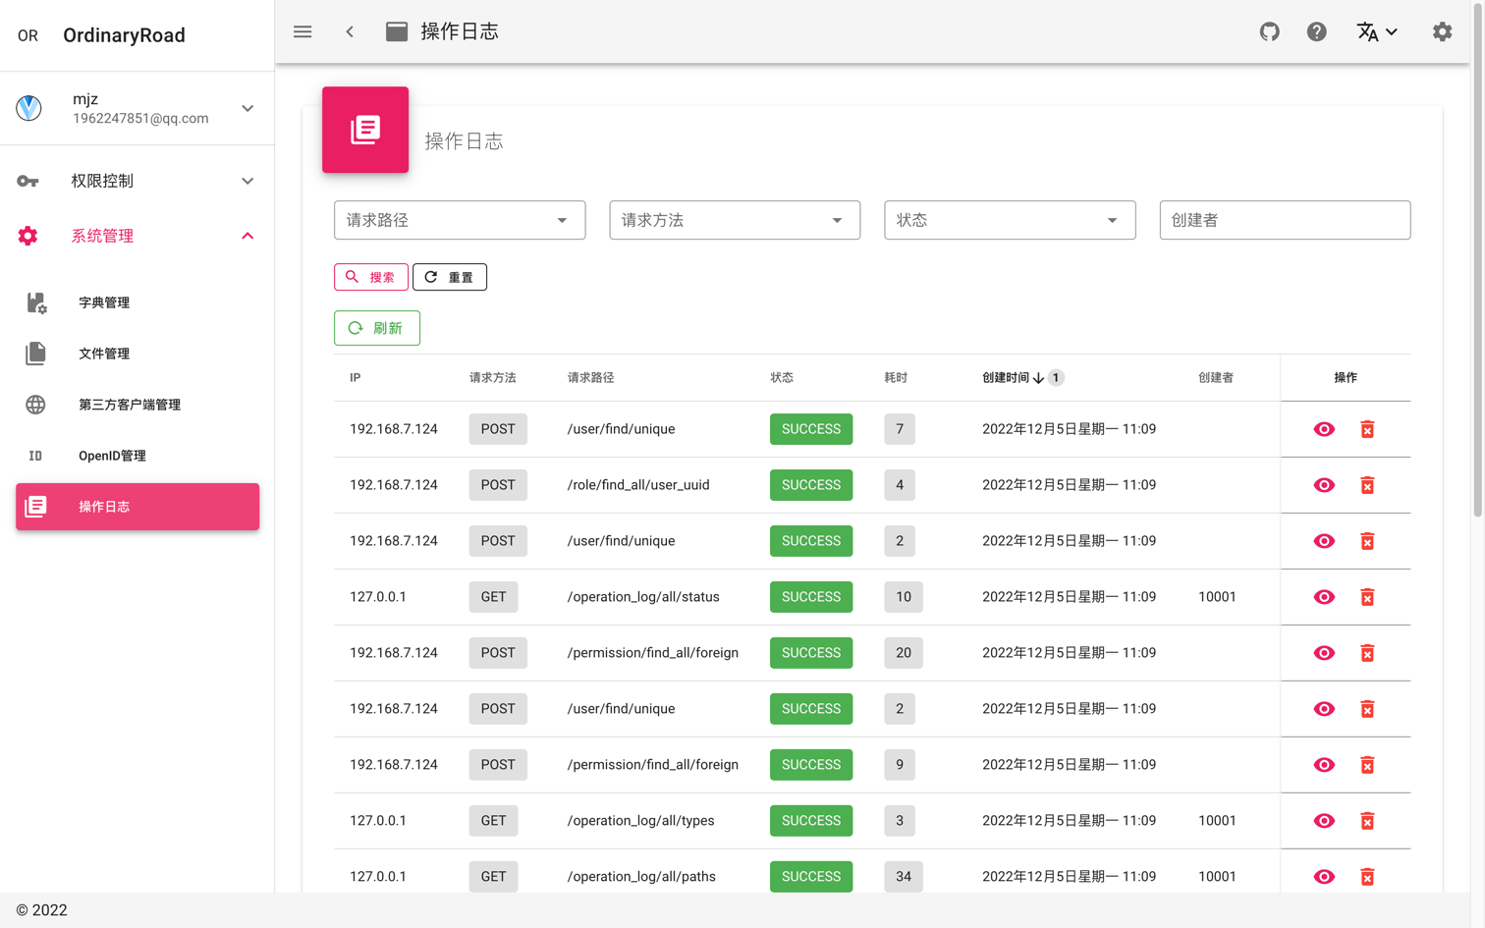
Task: Delete the /operation_log/all/status log row
Action: 1367,597
